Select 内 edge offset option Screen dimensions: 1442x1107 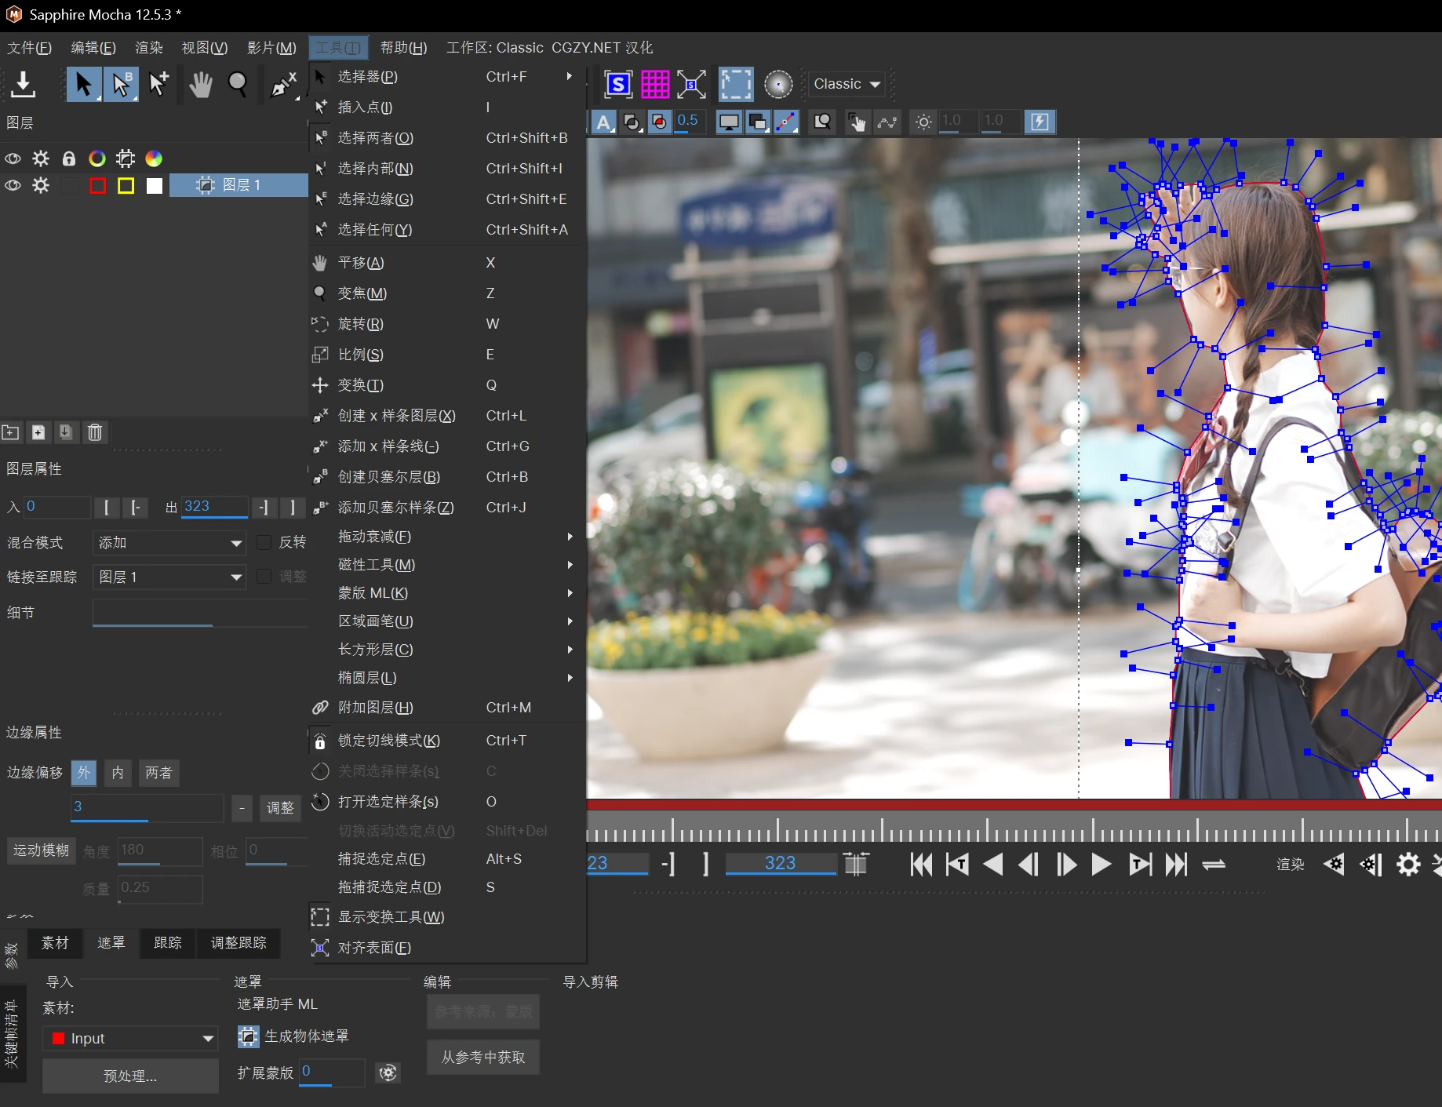(x=118, y=773)
